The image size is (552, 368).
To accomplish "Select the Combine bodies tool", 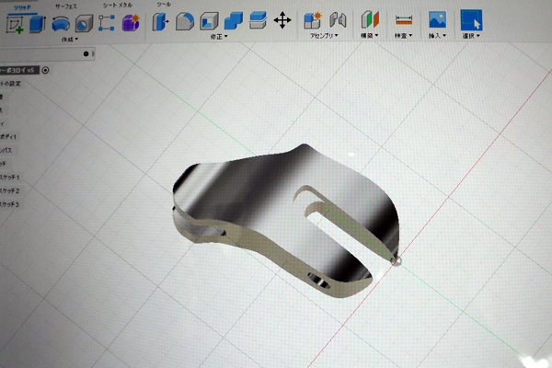I will [233, 21].
